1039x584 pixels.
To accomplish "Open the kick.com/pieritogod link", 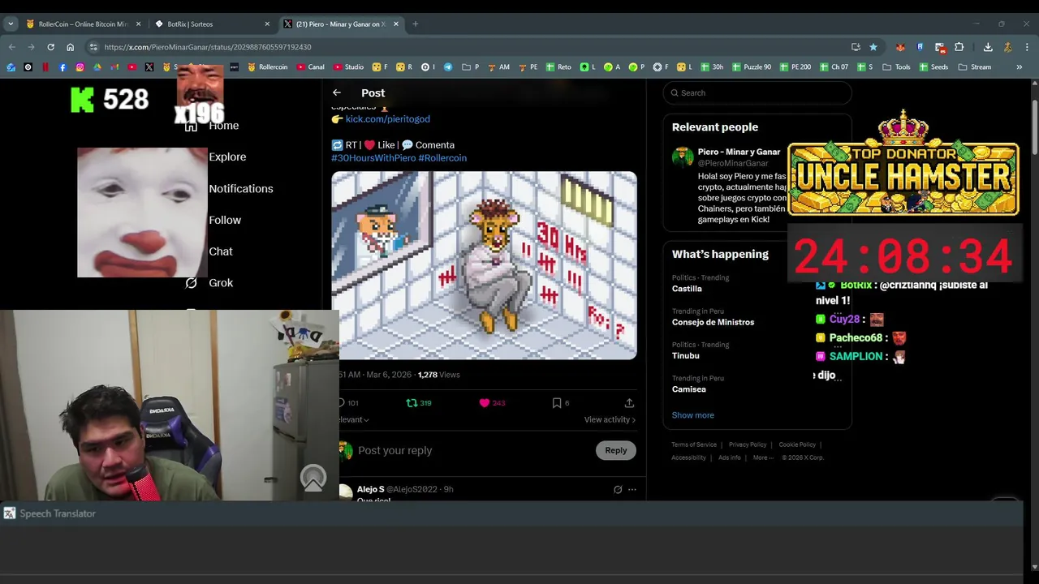I will 387,118.
